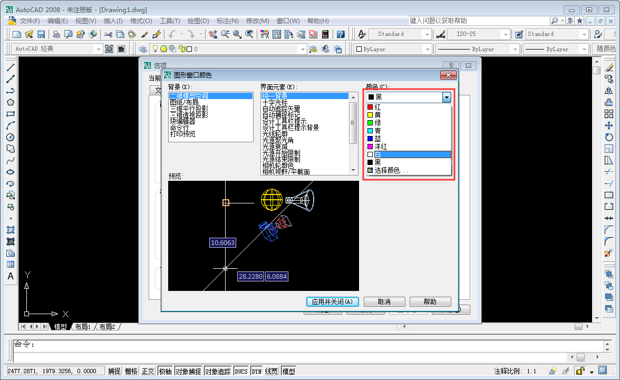The height and width of the screenshot is (380, 620).
Task: Select 洋红 from the color list
Action: pyautogui.click(x=380, y=147)
